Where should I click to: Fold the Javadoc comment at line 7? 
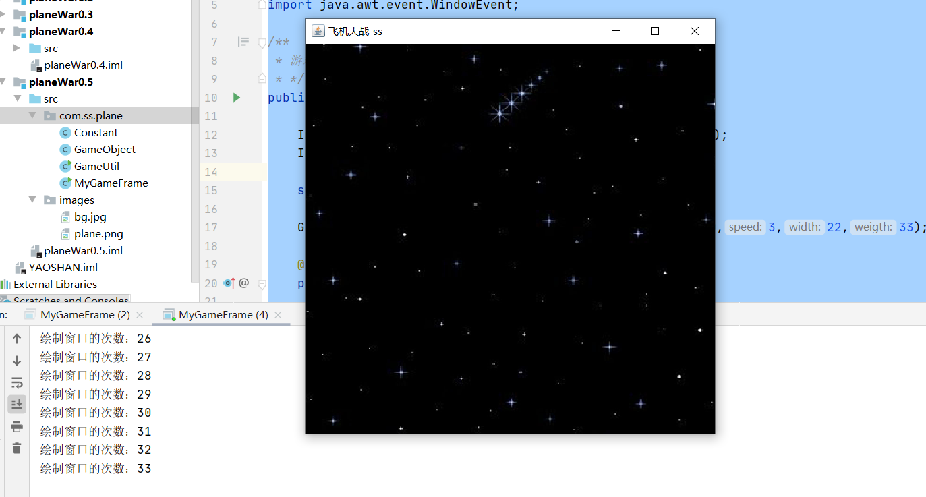(x=262, y=42)
